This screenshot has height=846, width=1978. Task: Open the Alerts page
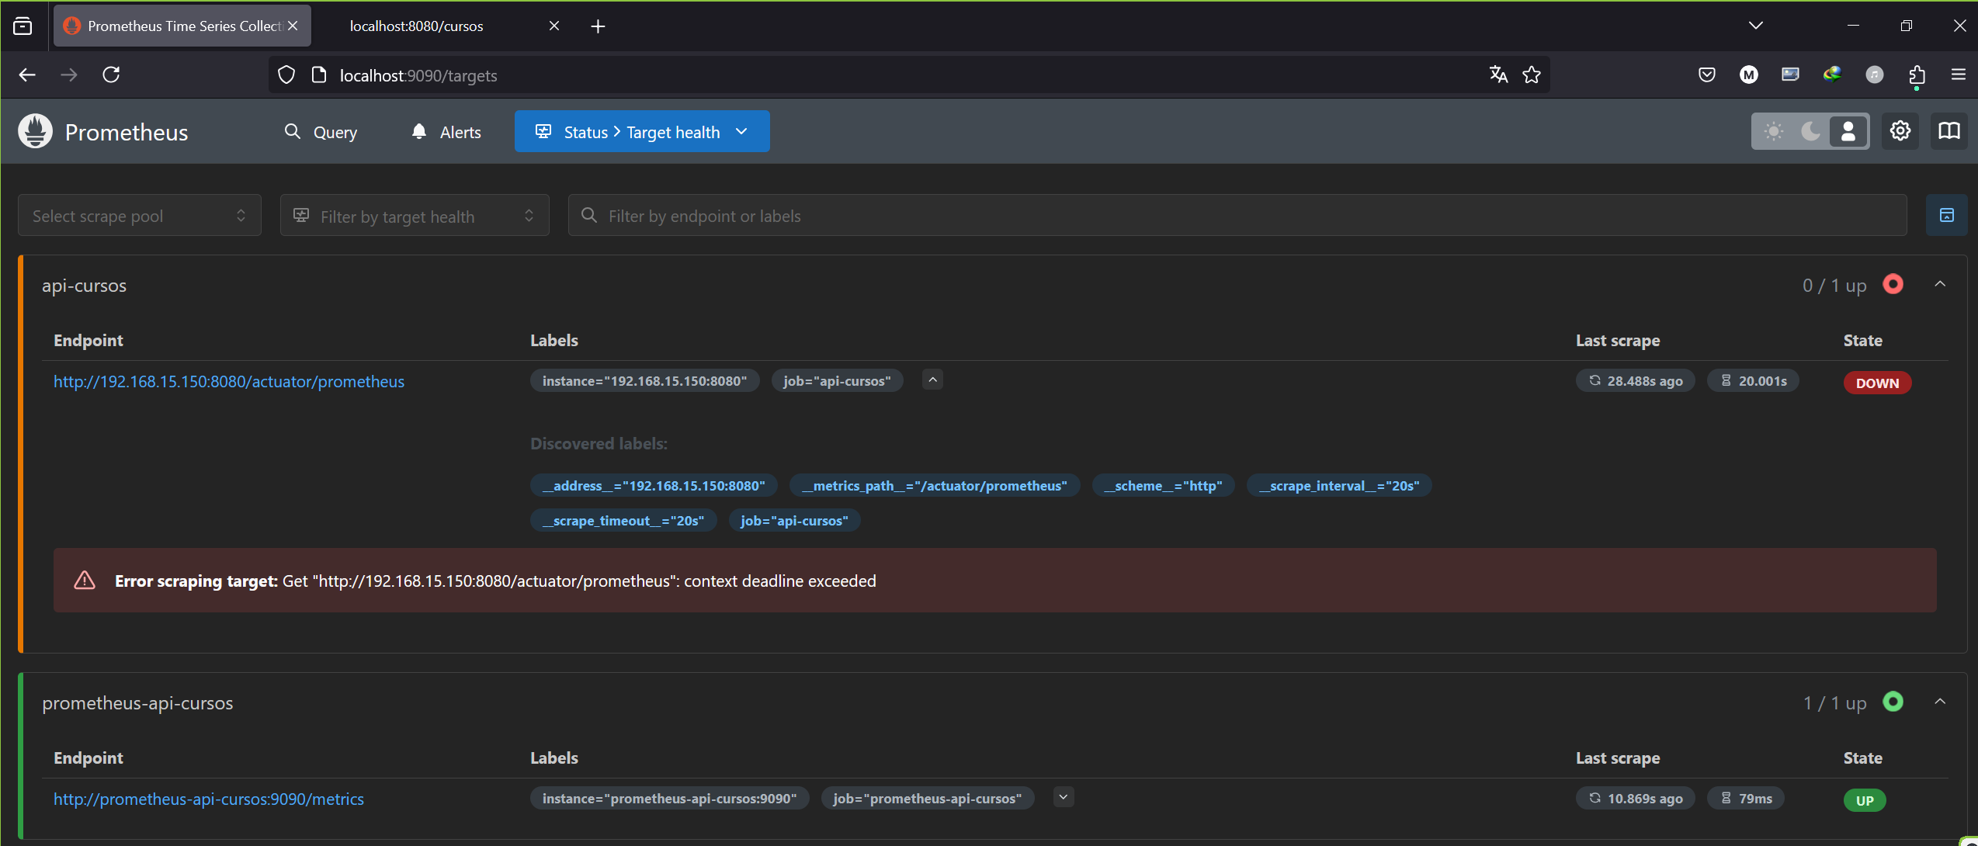tap(446, 132)
